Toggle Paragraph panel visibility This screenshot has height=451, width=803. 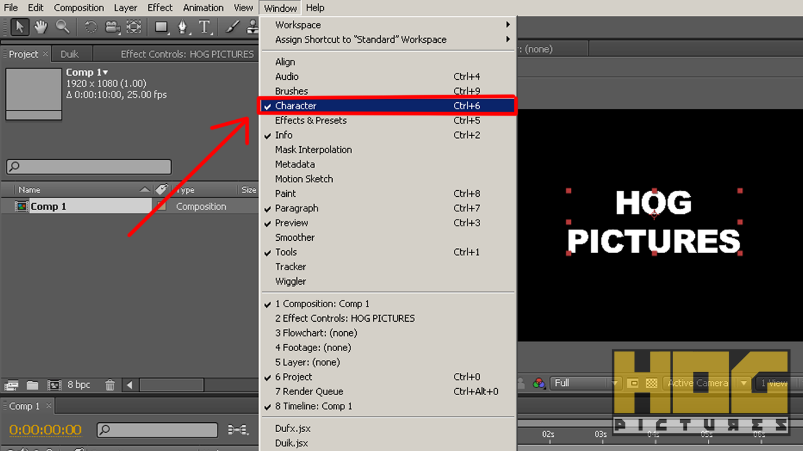pyautogui.click(x=297, y=208)
